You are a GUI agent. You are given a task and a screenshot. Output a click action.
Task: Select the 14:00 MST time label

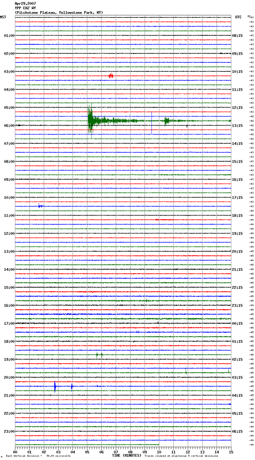click(x=9, y=270)
